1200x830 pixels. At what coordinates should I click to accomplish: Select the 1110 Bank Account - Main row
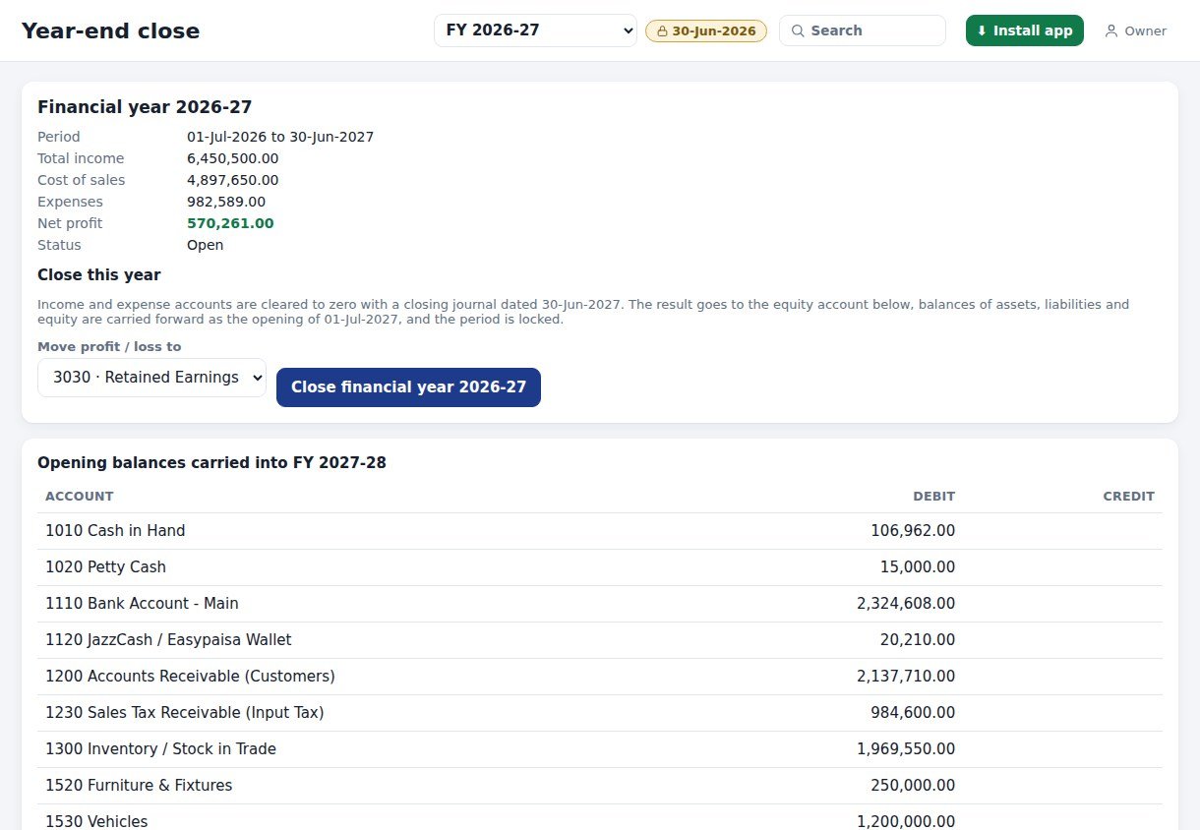tap(600, 604)
